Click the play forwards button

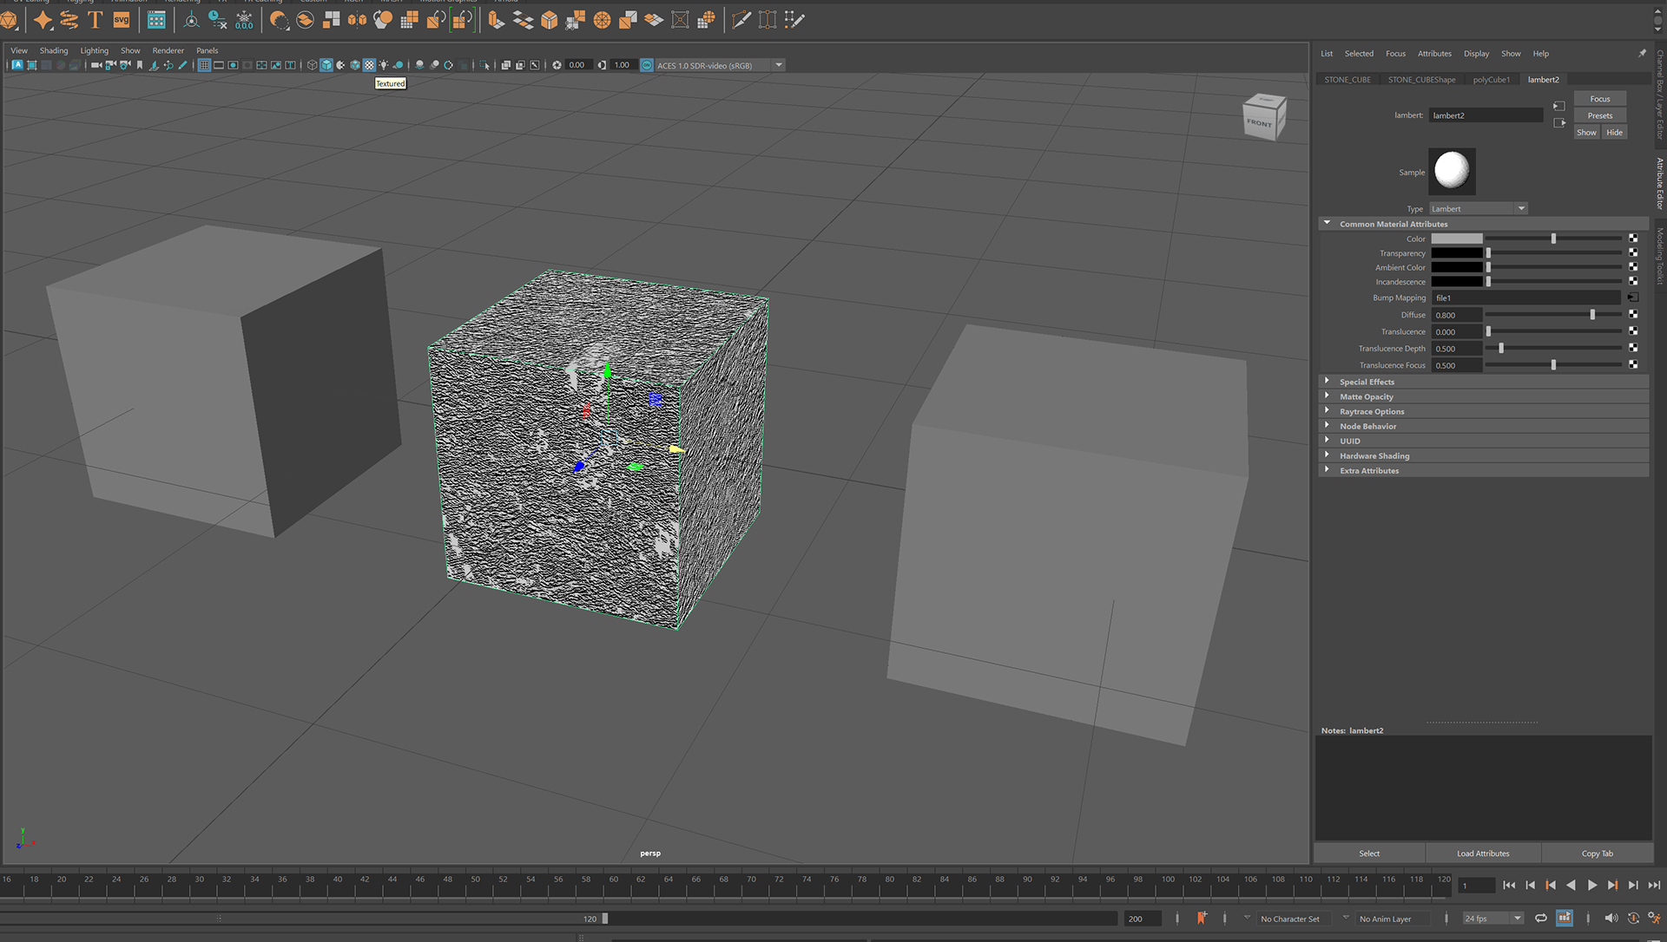(x=1591, y=886)
